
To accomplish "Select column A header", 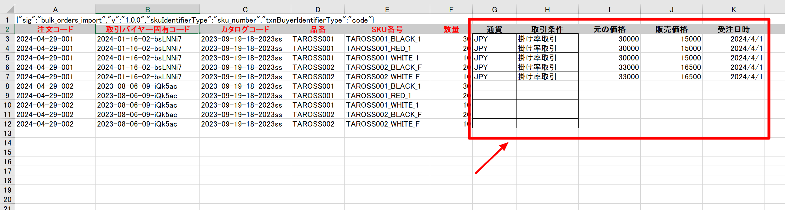I will click(55, 9).
